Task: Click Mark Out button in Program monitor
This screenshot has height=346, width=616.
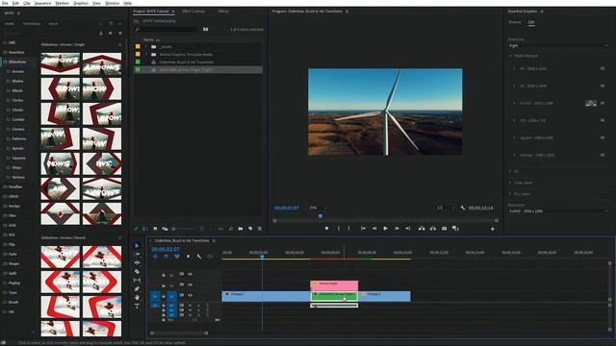Action: [348, 229]
